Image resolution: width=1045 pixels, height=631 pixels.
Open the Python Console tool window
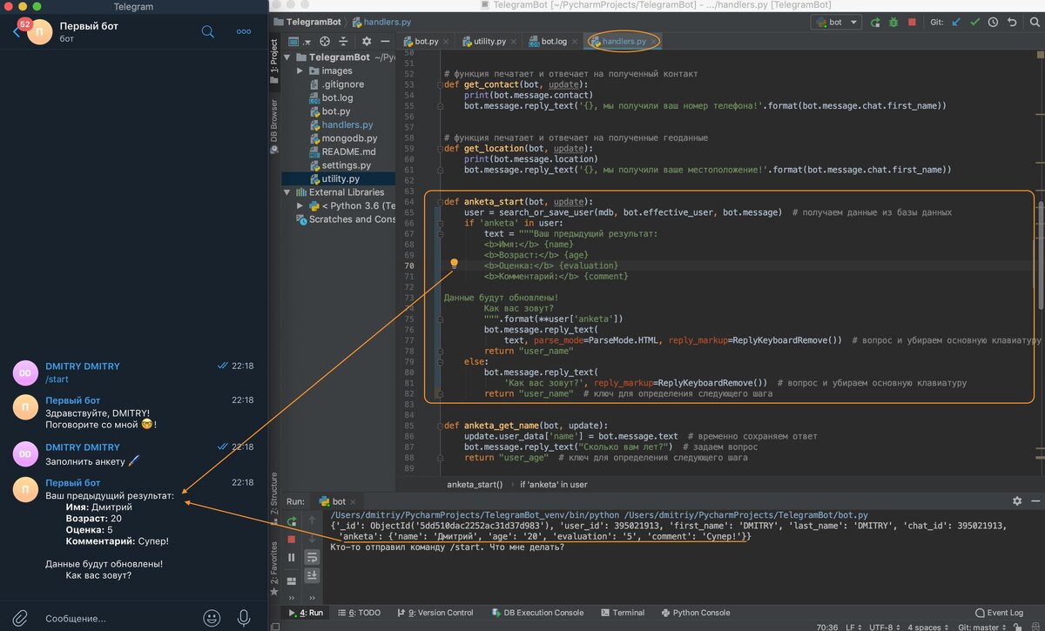point(694,613)
